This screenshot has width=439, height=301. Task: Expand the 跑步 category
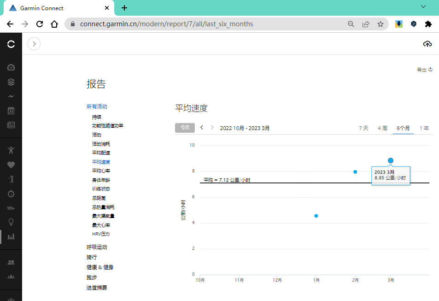pyautogui.click(x=92, y=277)
